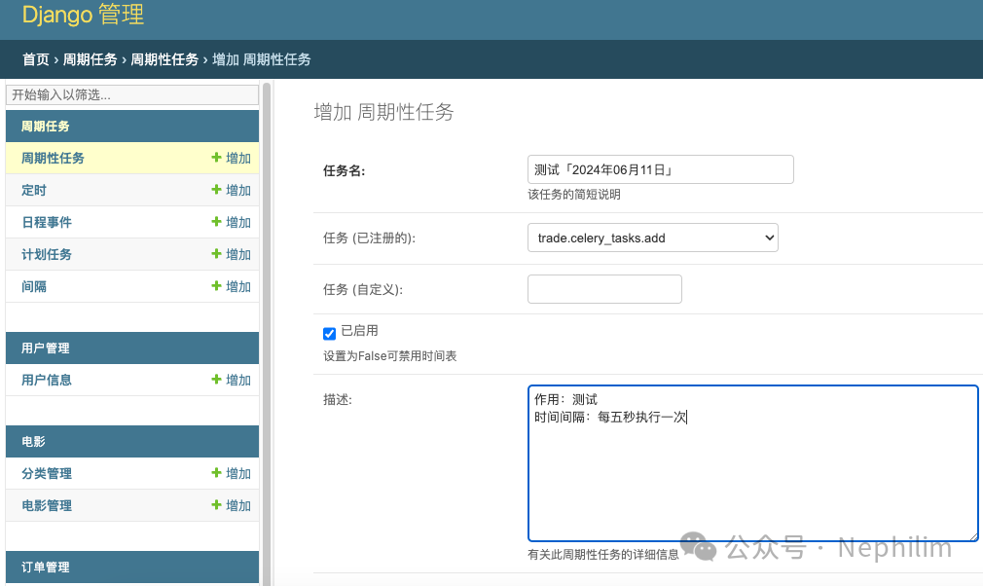Click the plus icon beside 计划任务
This screenshot has height=586, width=983.
(x=217, y=254)
